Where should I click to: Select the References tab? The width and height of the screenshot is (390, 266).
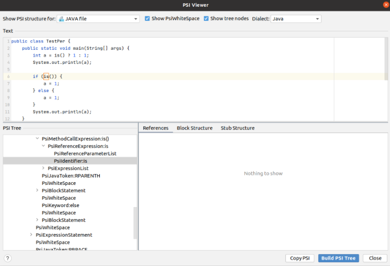tap(155, 128)
